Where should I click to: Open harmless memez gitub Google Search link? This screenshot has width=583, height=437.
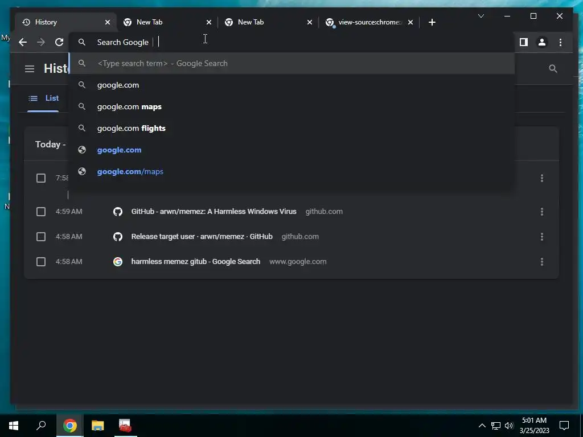pyautogui.click(x=196, y=262)
